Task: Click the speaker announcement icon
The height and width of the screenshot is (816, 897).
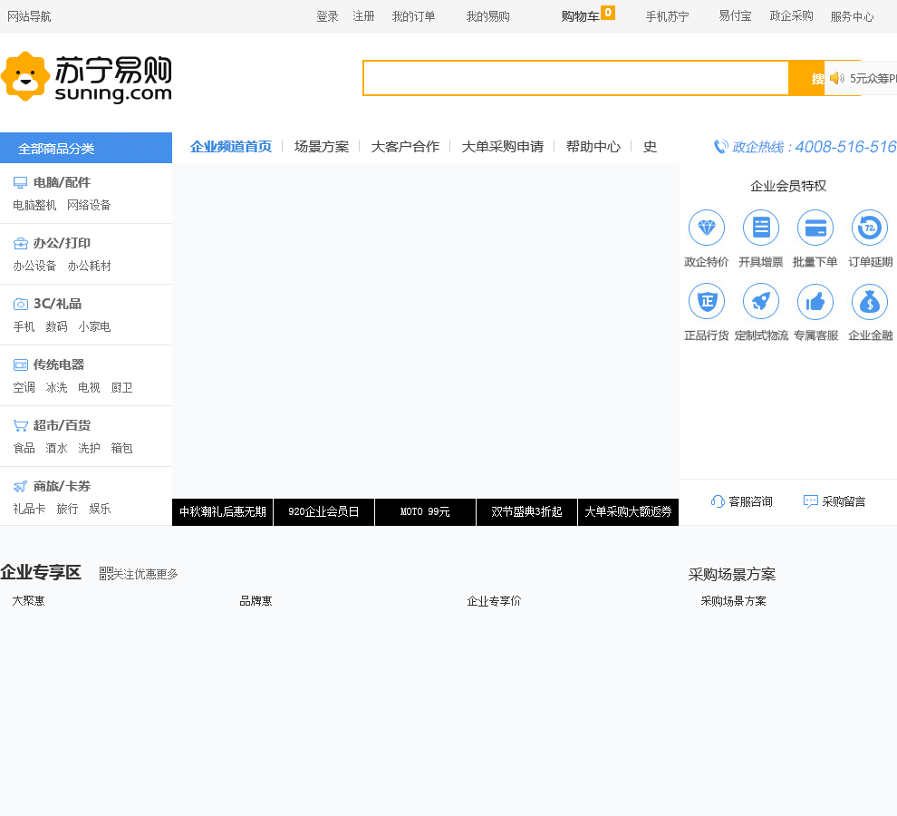Action: (x=837, y=78)
